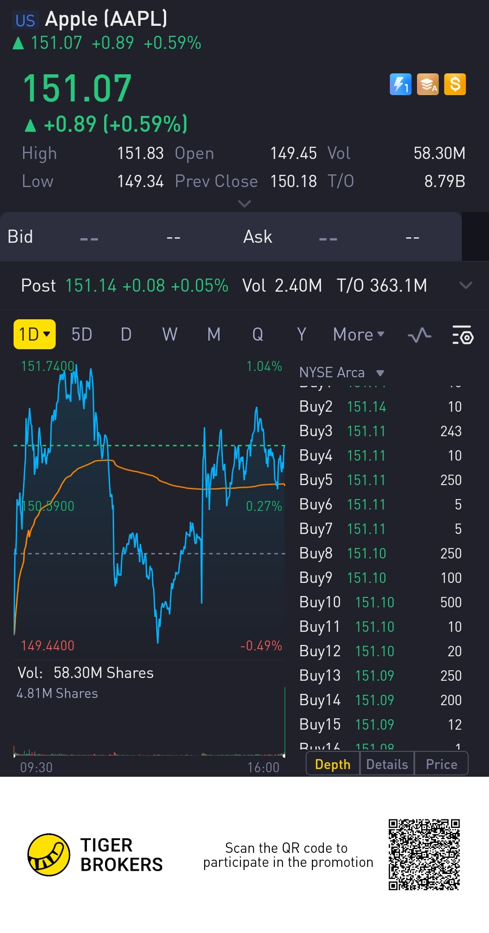Switch to the Depth tab
This screenshot has height=933, width=489.
[x=333, y=764]
